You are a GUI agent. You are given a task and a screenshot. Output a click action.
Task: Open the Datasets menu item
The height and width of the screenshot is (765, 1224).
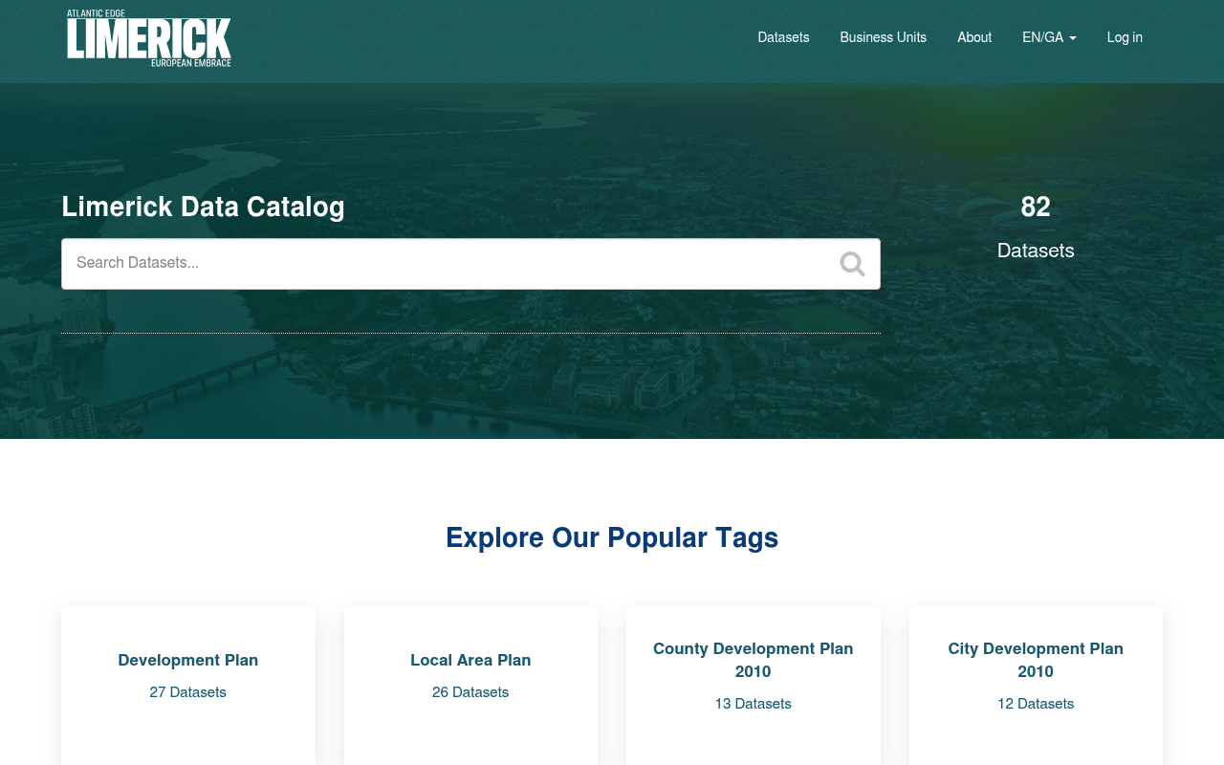[x=783, y=37]
